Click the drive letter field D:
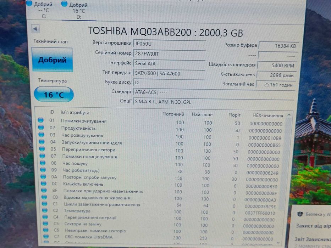The width and height of the screenshot is (331, 248). pos(169,83)
